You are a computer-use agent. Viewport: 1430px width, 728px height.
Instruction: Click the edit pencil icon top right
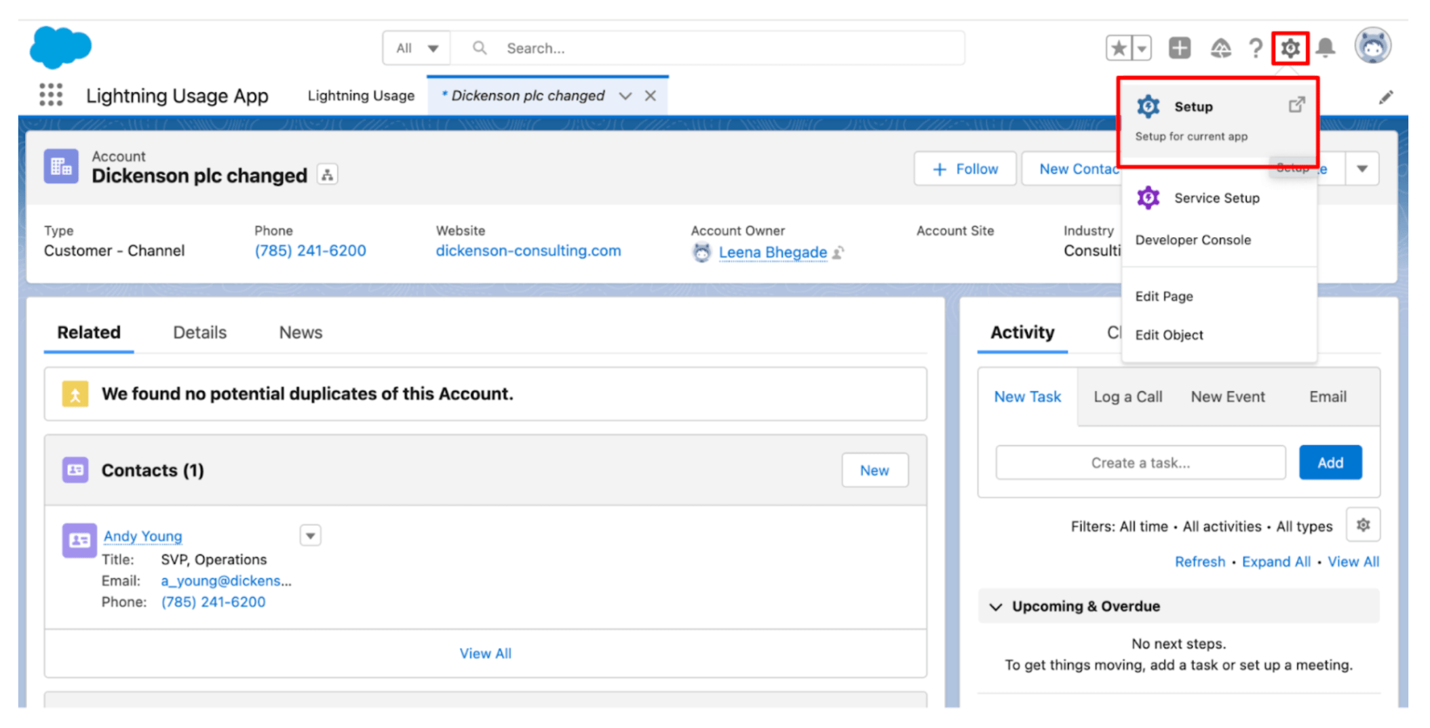click(x=1385, y=96)
